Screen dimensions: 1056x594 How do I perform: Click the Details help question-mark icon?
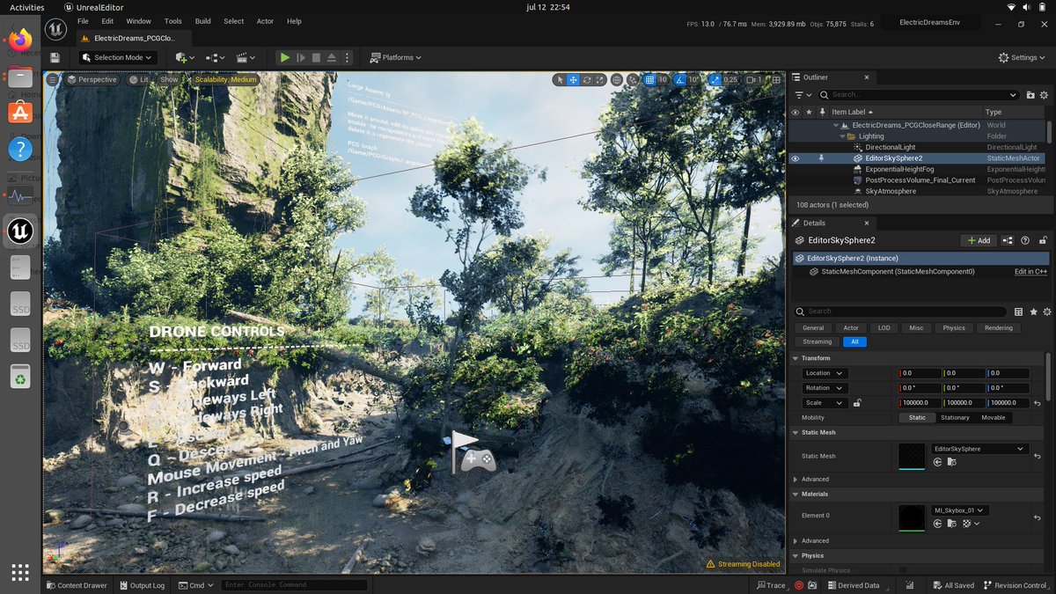pos(1025,240)
